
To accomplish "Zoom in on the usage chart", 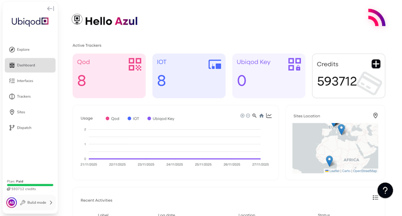I will point(242,116).
